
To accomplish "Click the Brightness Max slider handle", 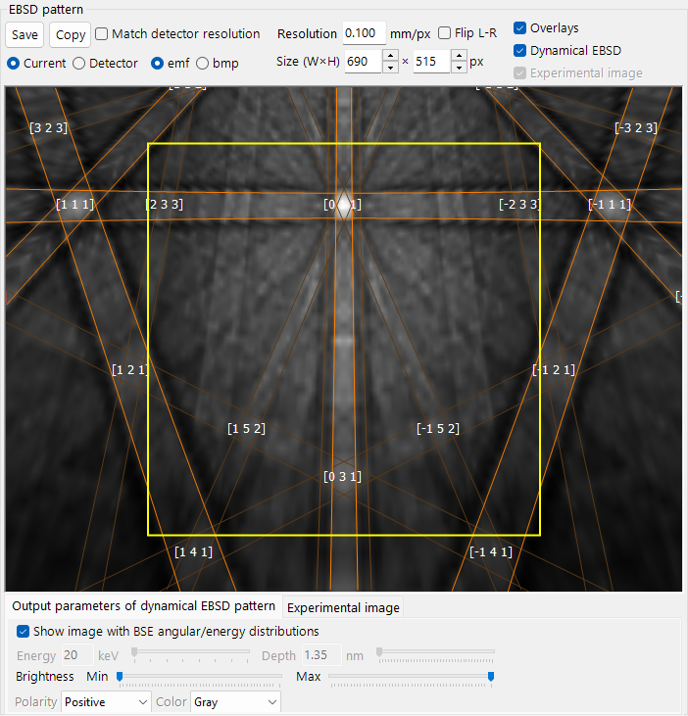I will [491, 676].
